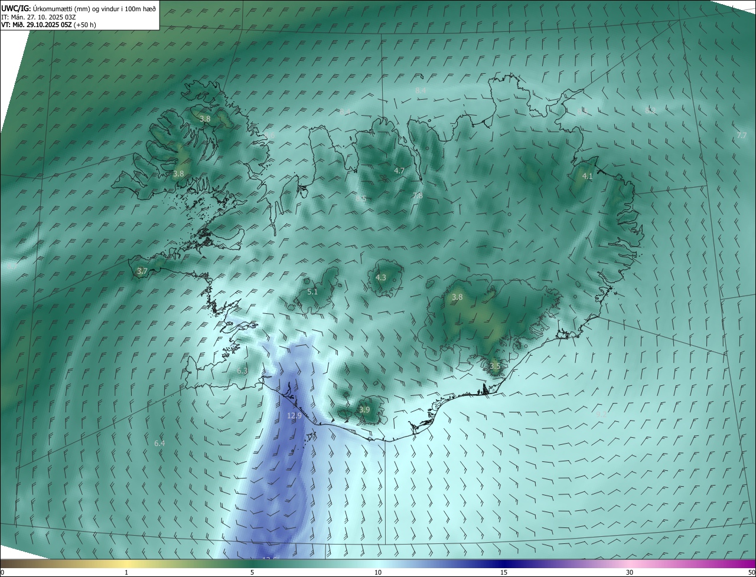756x577 pixels.
Task: Click the 3.5 value on the map
Action: coord(495,366)
